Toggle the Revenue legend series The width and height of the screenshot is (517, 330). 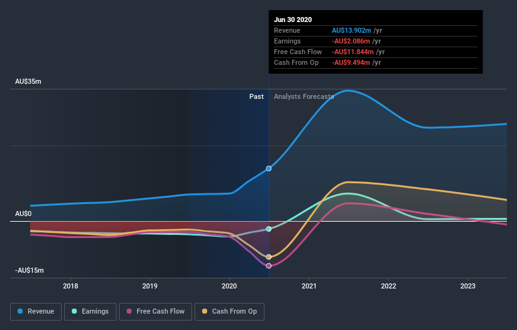point(36,312)
